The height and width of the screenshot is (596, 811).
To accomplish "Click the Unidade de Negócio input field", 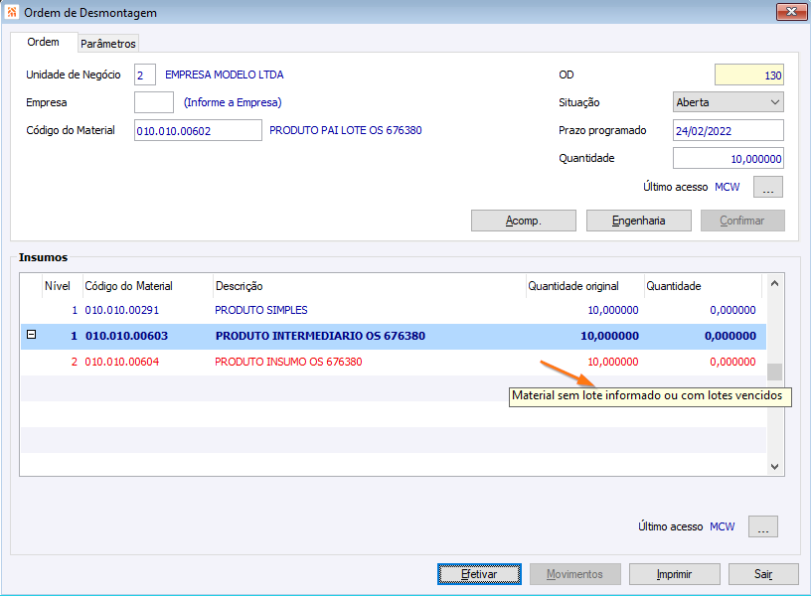I will click(x=145, y=74).
